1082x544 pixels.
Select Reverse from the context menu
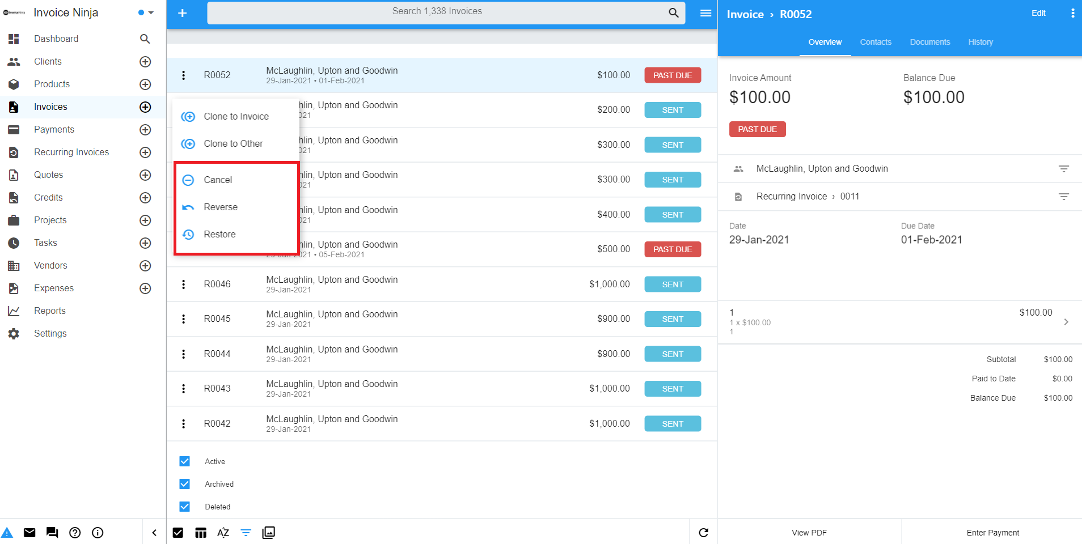click(x=220, y=207)
